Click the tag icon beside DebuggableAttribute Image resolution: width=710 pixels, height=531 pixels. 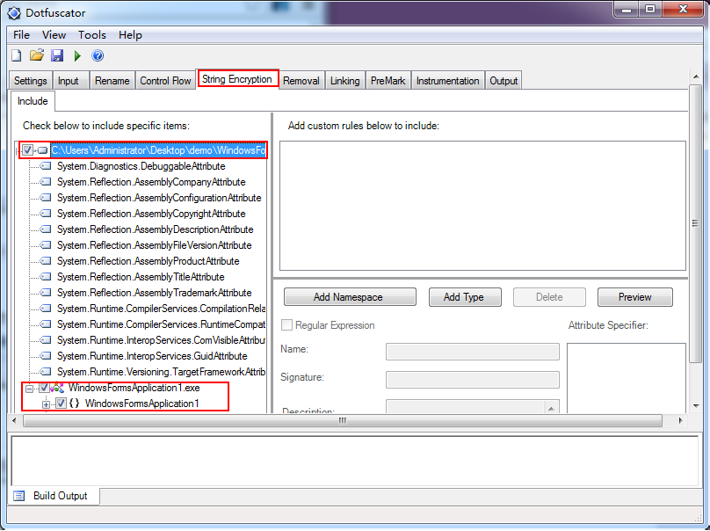tap(46, 166)
